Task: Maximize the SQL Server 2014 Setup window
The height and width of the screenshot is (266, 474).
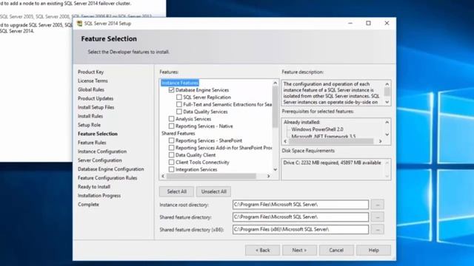Action: (x=368, y=23)
